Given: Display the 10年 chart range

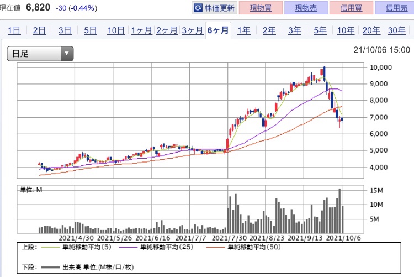Looking at the screenshot, I should pos(346,30).
